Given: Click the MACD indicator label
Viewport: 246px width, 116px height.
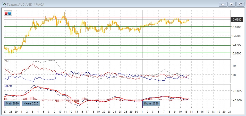Looking at the screenshot, I should click(x=8, y=86).
